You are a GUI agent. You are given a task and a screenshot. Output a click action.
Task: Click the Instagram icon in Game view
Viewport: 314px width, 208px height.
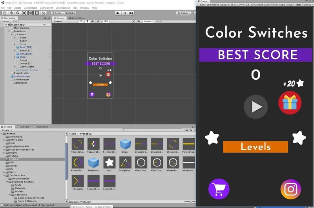tap(291, 189)
